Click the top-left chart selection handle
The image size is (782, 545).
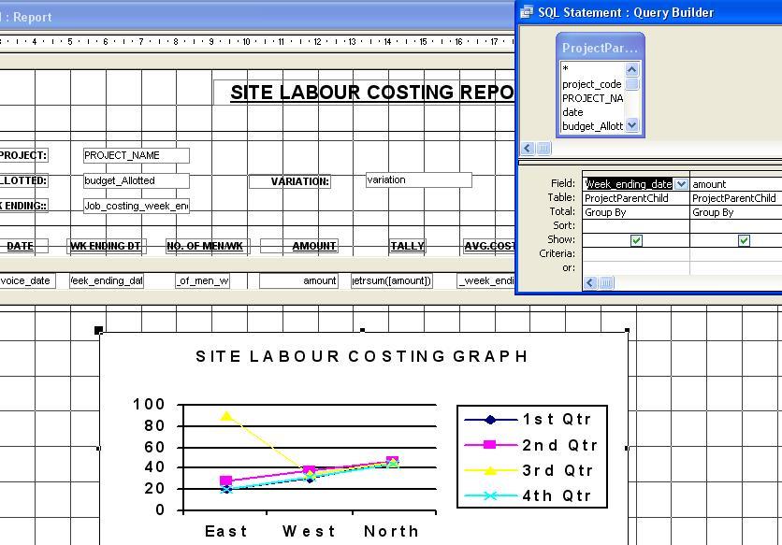pos(99,330)
